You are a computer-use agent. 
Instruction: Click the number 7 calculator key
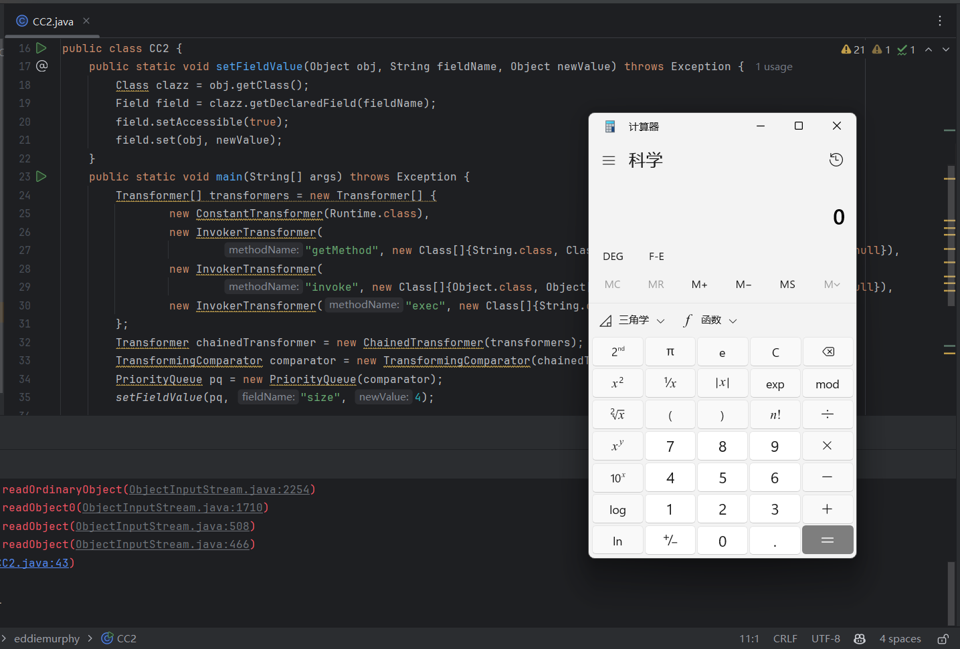coord(670,446)
